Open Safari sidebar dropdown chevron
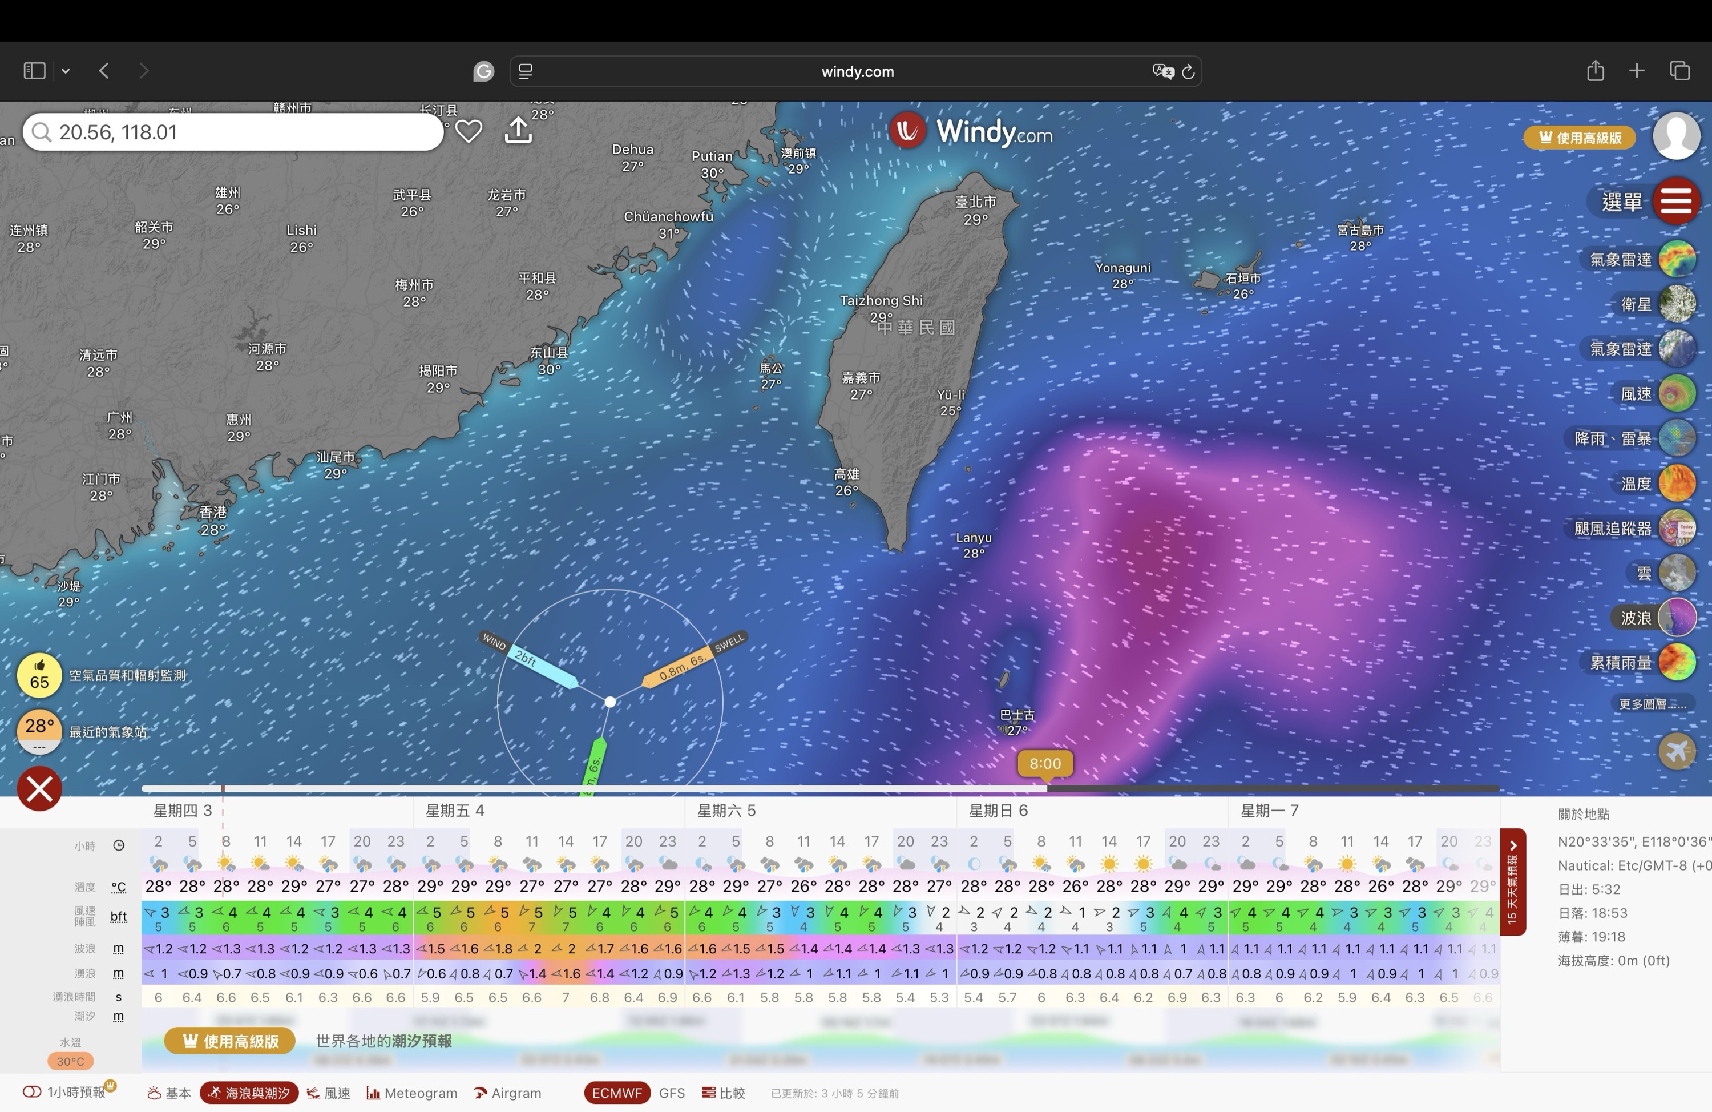Screen dimensions: 1712x1112 click(x=66, y=71)
